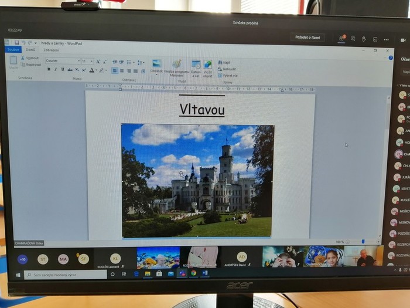Click the Windows Start button
The height and width of the screenshot is (308, 410).
[x=18, y=275]
